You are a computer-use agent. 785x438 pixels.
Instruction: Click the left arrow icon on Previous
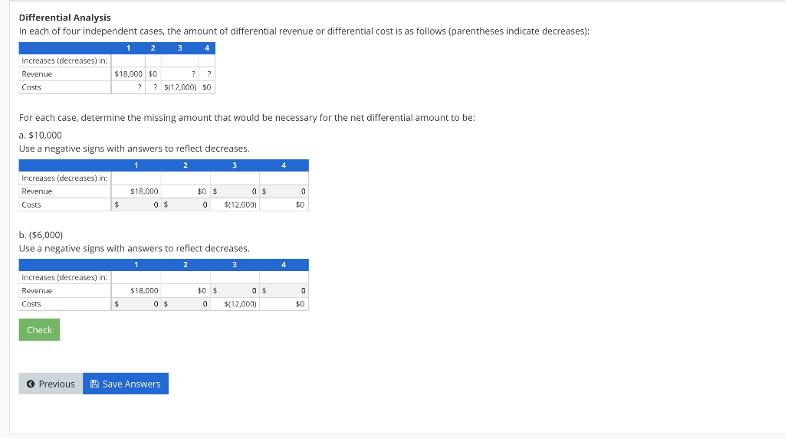click(31, 384)
